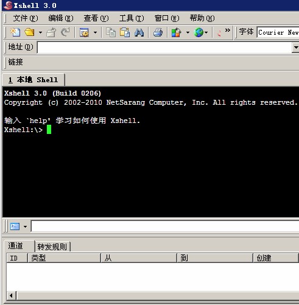This screenshot has height=305, width=299.
Task: Expand the globe encoding dropdown arrow
Action: 206,32
